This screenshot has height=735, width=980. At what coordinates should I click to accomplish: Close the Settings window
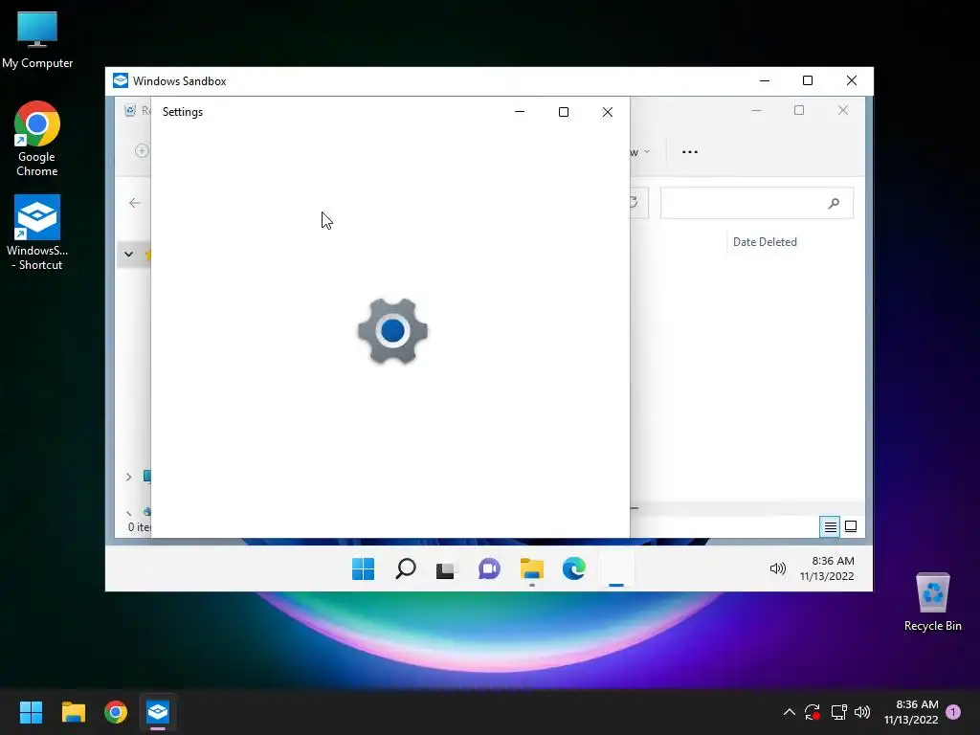click(x=608, y=112)
